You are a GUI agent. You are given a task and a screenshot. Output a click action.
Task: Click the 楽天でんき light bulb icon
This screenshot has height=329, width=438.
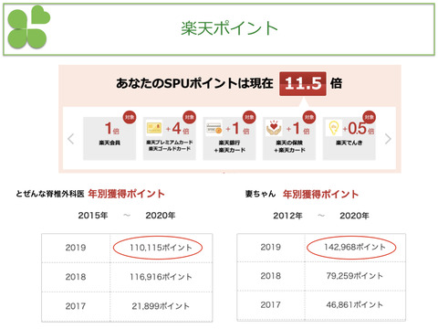tap(334, 128)
